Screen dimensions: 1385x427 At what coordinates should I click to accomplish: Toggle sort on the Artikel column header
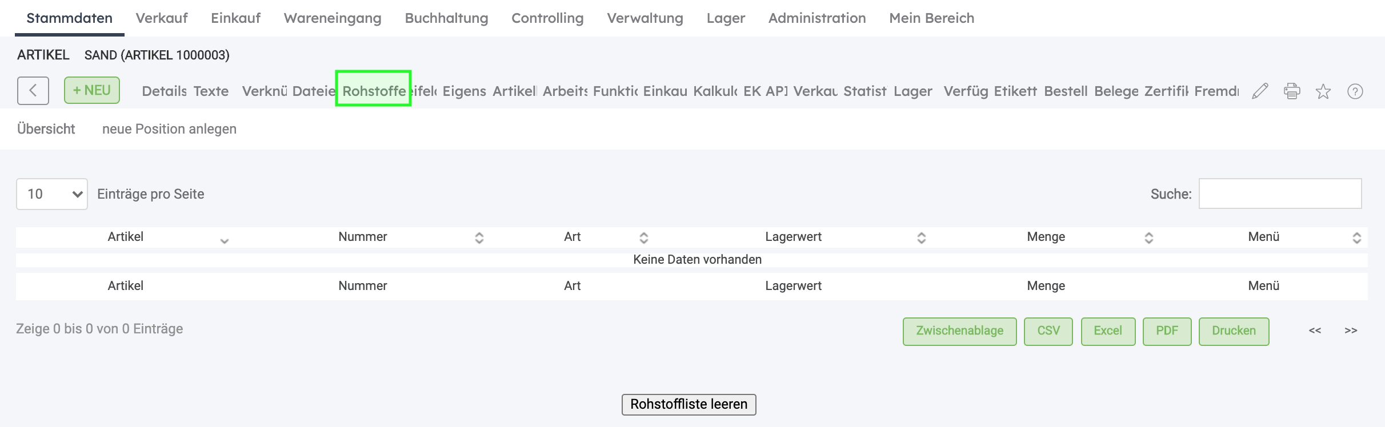126,237
